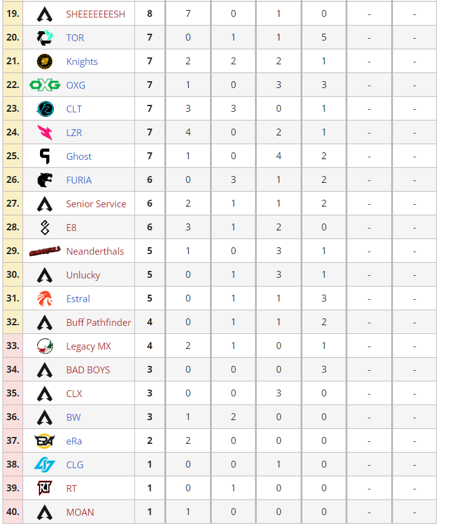Select the pink LZR logo
The width and height of the screenshot is (453, 530).
44,132
